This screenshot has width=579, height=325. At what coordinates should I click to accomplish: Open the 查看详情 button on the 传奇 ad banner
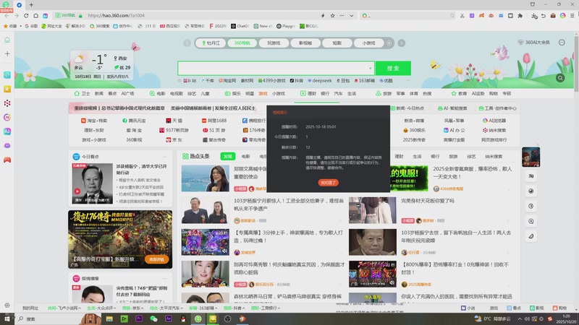coord(156,259)
